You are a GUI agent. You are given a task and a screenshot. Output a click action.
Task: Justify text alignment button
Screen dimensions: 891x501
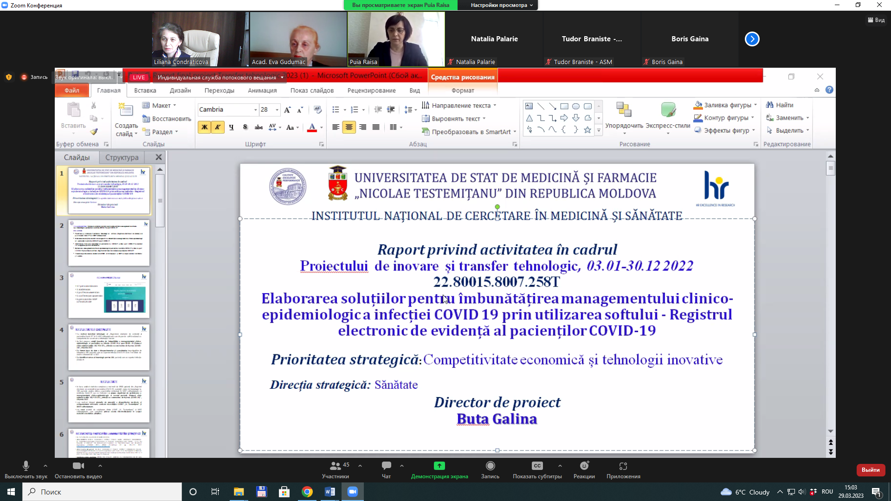[376, 128]
